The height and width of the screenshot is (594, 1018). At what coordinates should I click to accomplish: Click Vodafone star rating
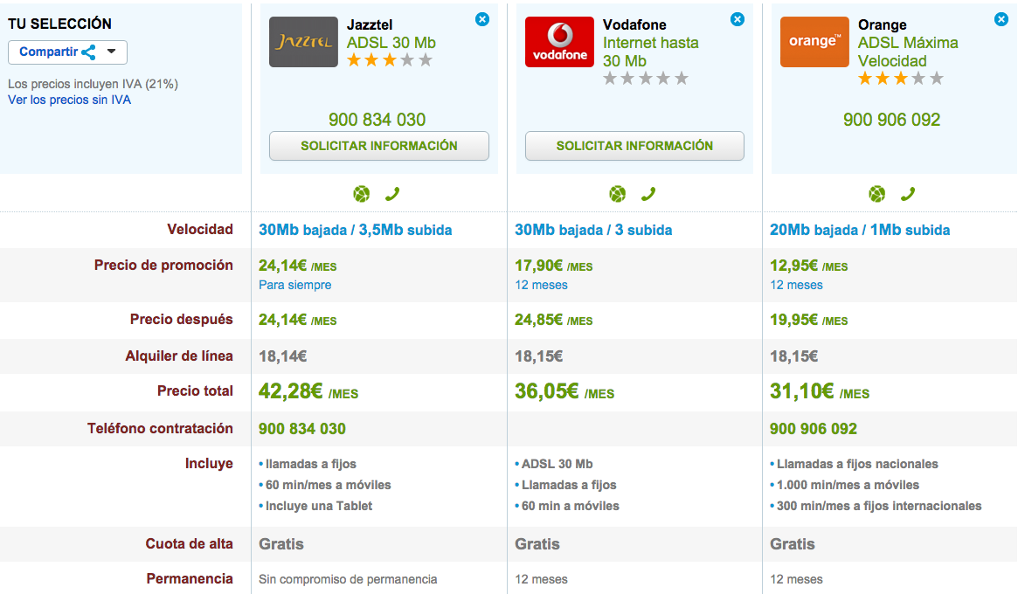tap(646, 79)
